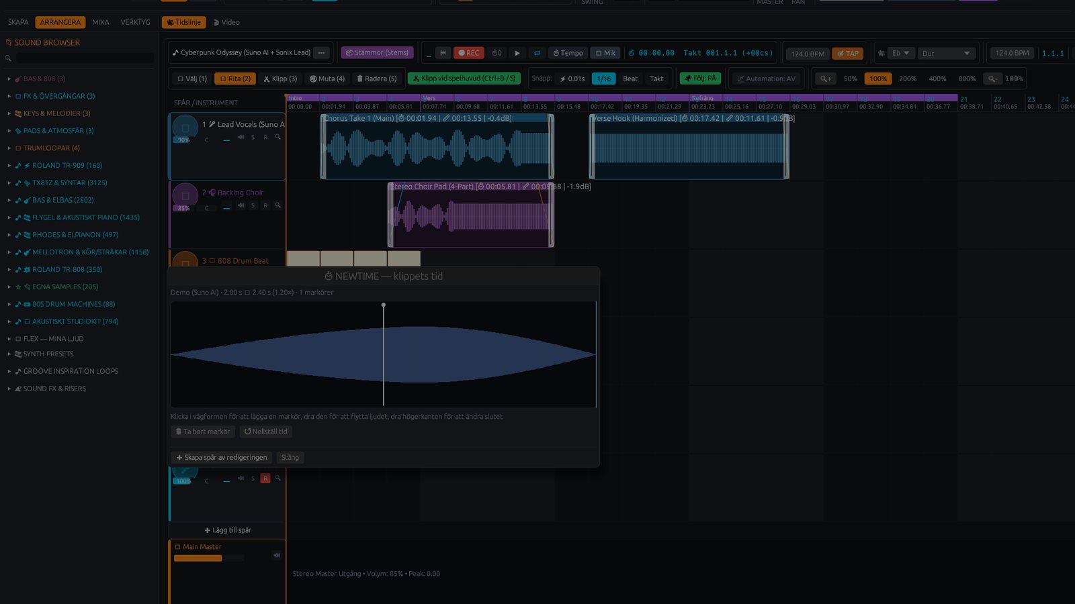The image size is (1075, 604).
Task: Set timeline zoom to 400%
Action: pos(937,79)
